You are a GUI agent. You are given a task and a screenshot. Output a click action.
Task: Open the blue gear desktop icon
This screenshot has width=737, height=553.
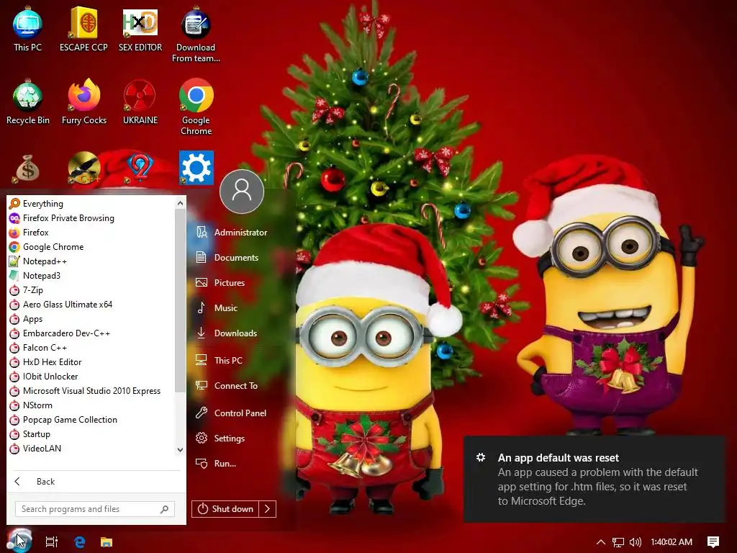pos(196,167)
